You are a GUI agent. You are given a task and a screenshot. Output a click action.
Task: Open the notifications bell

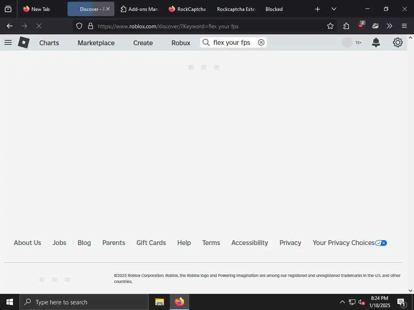(x=376, y=42)
